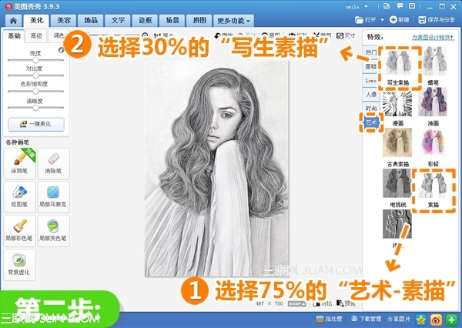Image resolution: width=462 pixels, height=328 pixels.
Task: Click the Weibo share icon in bottom bar
Action: coord(436,320)
